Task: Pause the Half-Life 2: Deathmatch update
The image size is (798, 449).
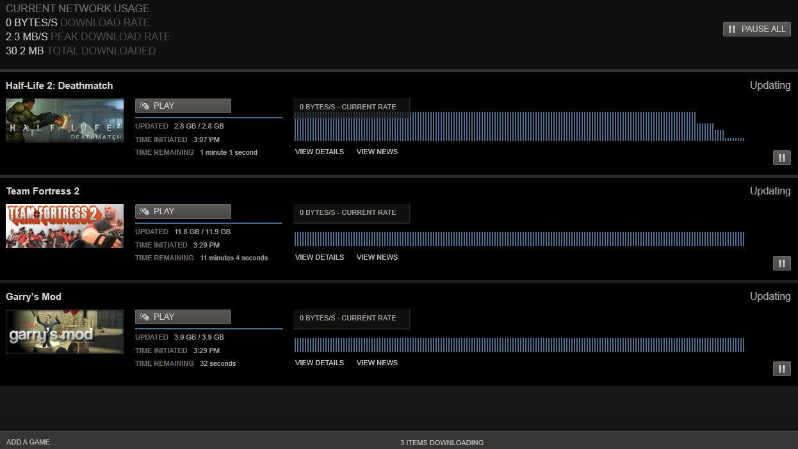Action: pyautogui.click(x=781, y=157)
